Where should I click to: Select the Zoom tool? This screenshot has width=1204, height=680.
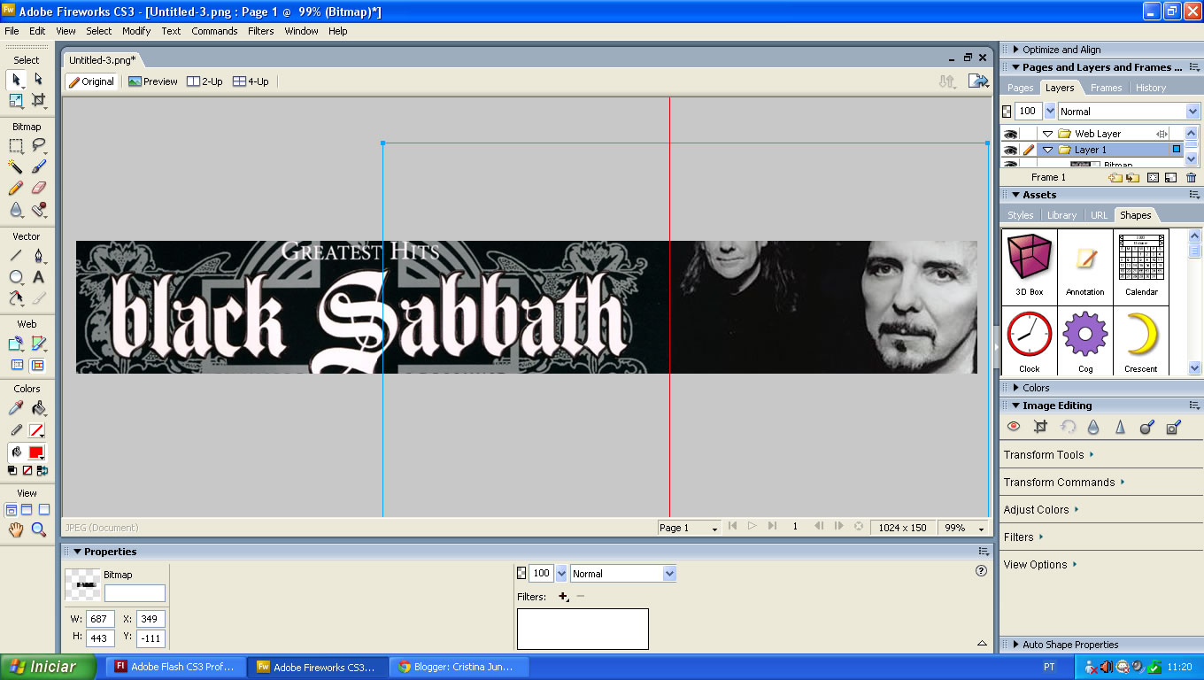coord(38,529)
